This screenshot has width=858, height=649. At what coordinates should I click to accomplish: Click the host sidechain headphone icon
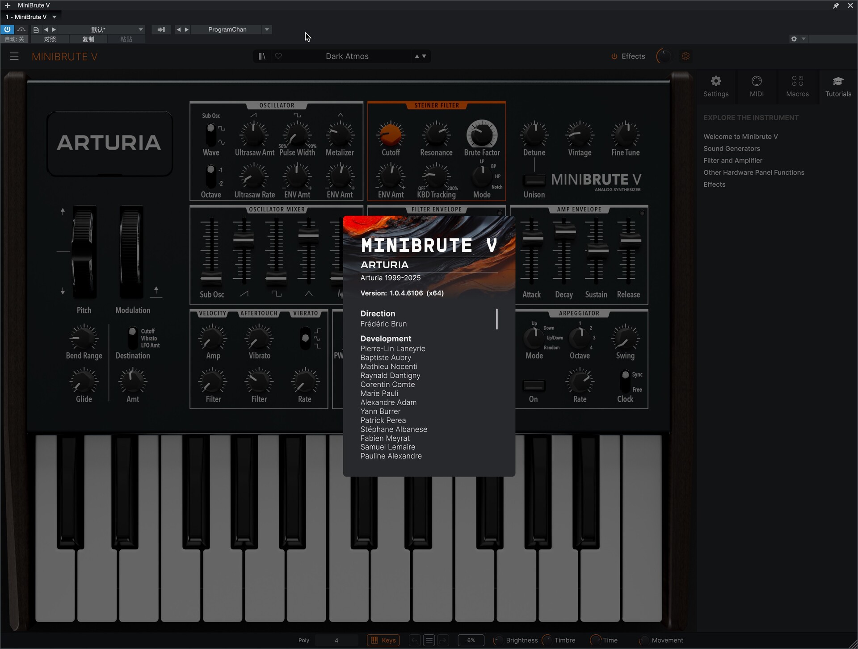coord(21,29)
